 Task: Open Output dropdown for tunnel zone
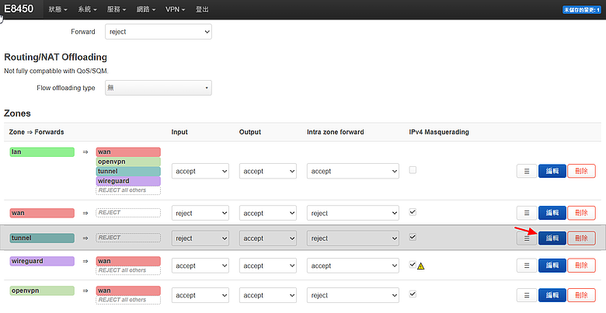click(x=268, y=238)
